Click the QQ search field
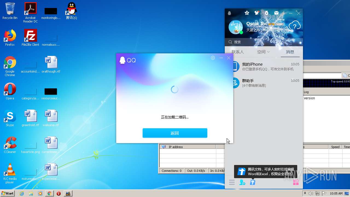The image size is (350, 197). click(x=264, y=42)
